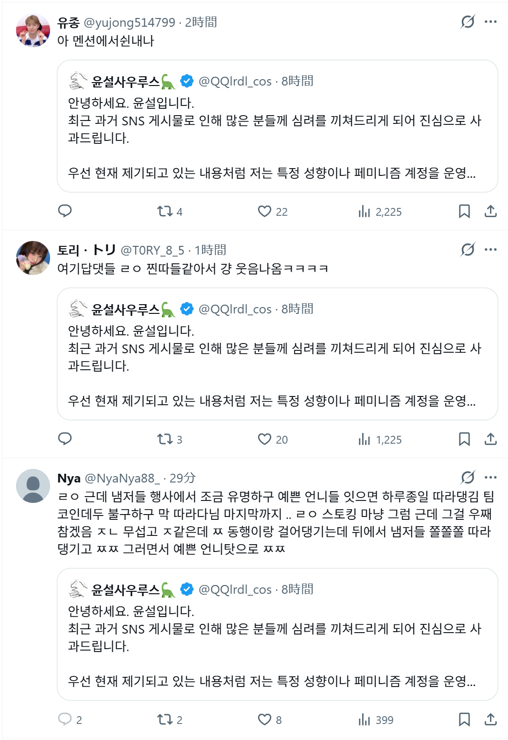This screenshot has width=508, height=740.
Task: Repost the tweet showing 4 reposts
Action: (x=170, y=211)
